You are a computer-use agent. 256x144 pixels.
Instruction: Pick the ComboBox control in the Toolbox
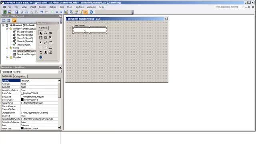pyautogui.click(x=41, y=38)
